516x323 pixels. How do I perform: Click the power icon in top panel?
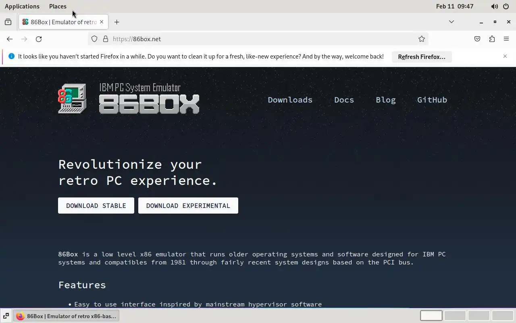pos(506,6)
